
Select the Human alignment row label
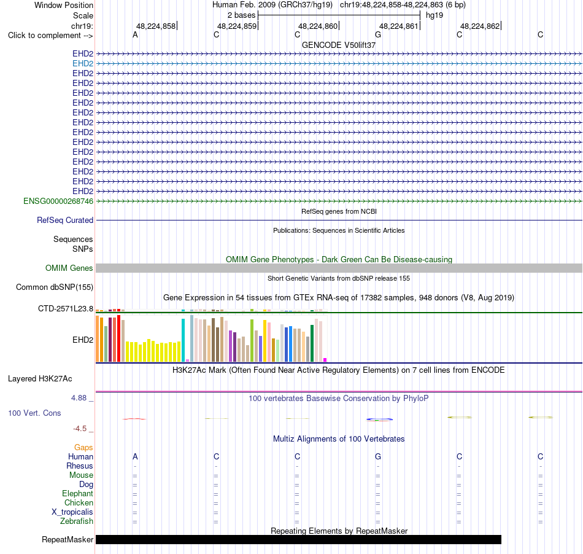80,456
